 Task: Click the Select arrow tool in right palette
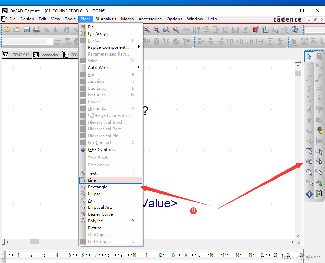tap(309, 57)
